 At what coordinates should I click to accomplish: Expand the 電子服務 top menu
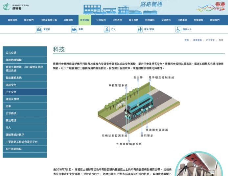click(x=133, y=20)
